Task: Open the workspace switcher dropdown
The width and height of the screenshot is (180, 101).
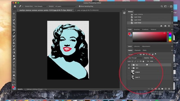Action: pyautogui.click(x=166, y=6)
